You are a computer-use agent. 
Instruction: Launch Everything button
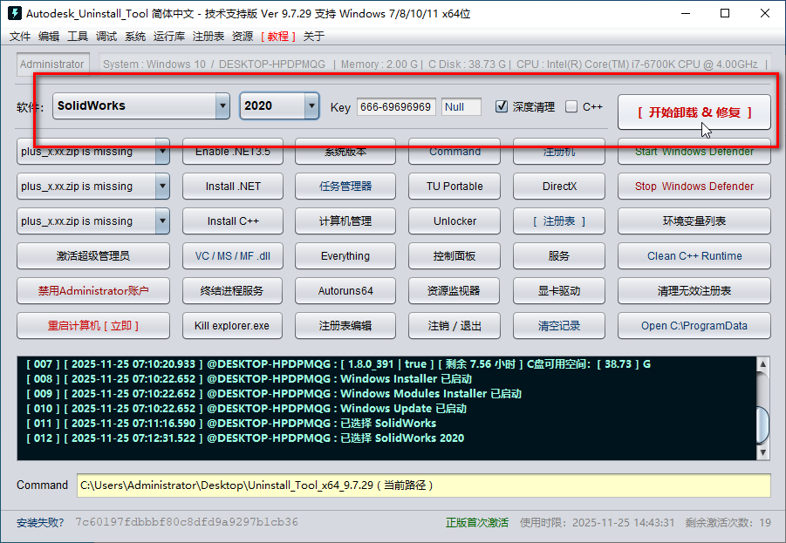pos(345,256)
